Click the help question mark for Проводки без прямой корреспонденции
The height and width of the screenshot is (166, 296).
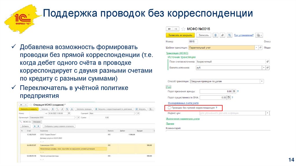click(217, 108)
